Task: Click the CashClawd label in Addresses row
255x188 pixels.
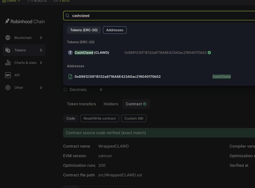Action: (222, 77)
